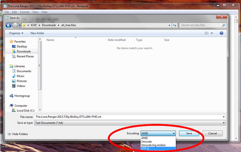
Task: Click the refresh icon beside address bar
Action: coord(175,25)
